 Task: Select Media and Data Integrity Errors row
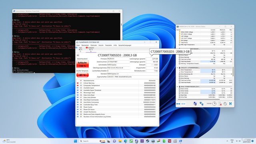[x=116, y=114]
